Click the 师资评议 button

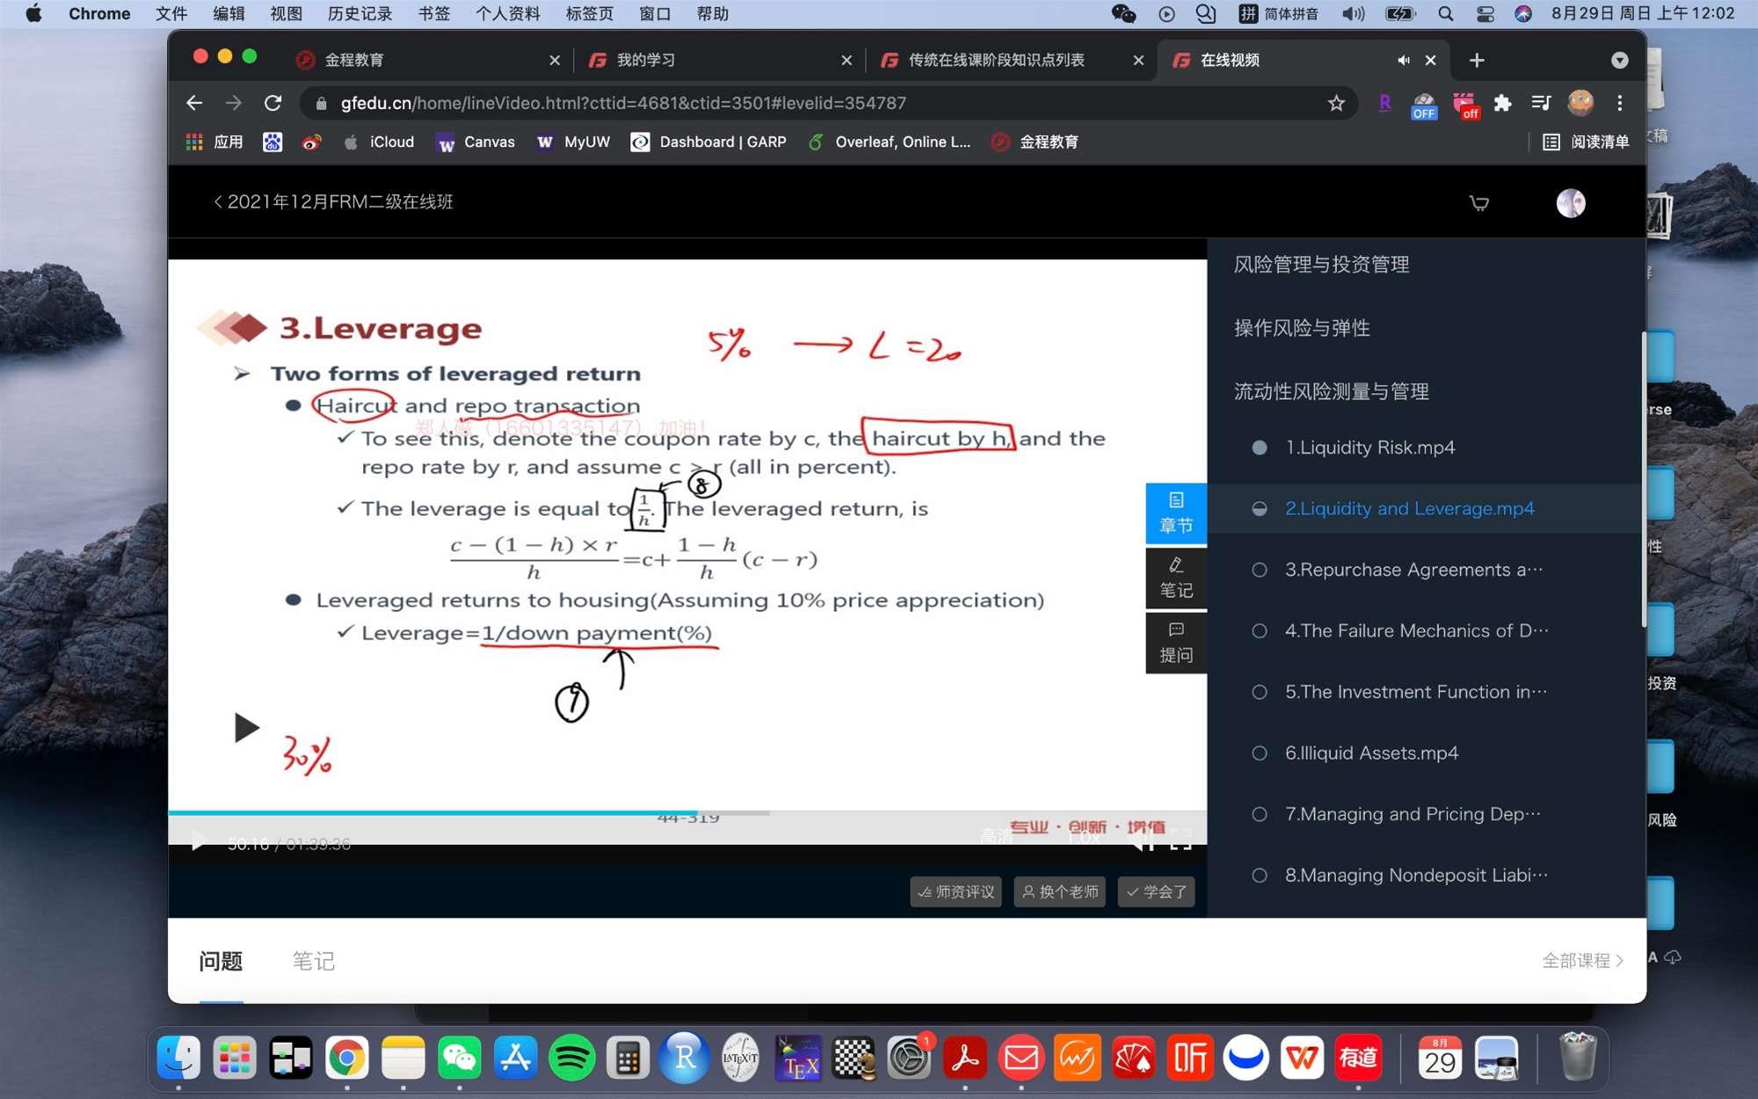[955, 892]
